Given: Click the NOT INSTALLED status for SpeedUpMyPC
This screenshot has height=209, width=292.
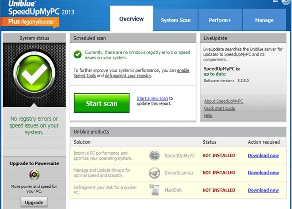Looking at the screenshot, I should click(x=219, y=155).
